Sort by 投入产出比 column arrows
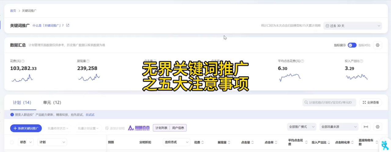 point(329,143)
